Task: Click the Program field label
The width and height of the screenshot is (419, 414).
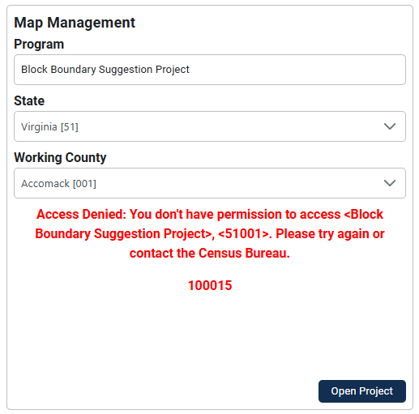Action: point(39,45)
